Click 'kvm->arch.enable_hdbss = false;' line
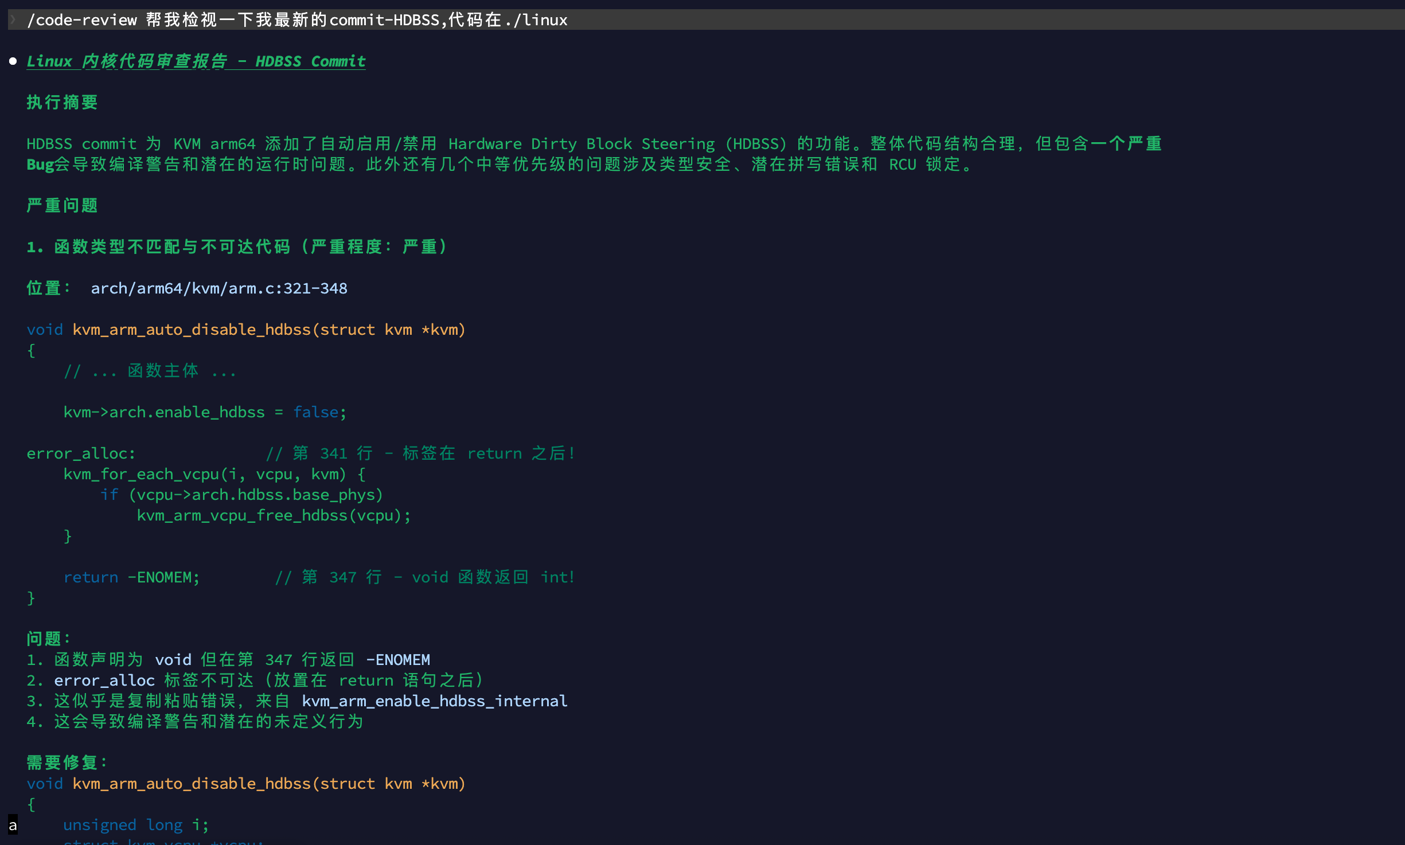This screenshot has height=845, width=1405. [x=205, y=412]
